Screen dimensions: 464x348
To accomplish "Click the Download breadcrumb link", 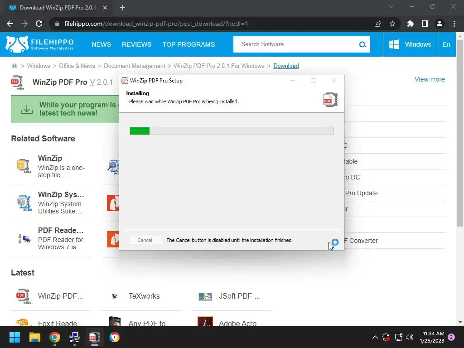I will tap(286, 66).
